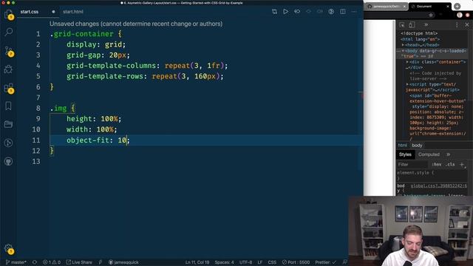Open the Explorer view in activity bar
The height and width of the screenshot is (266, 473).
click(x=8, y=14)
